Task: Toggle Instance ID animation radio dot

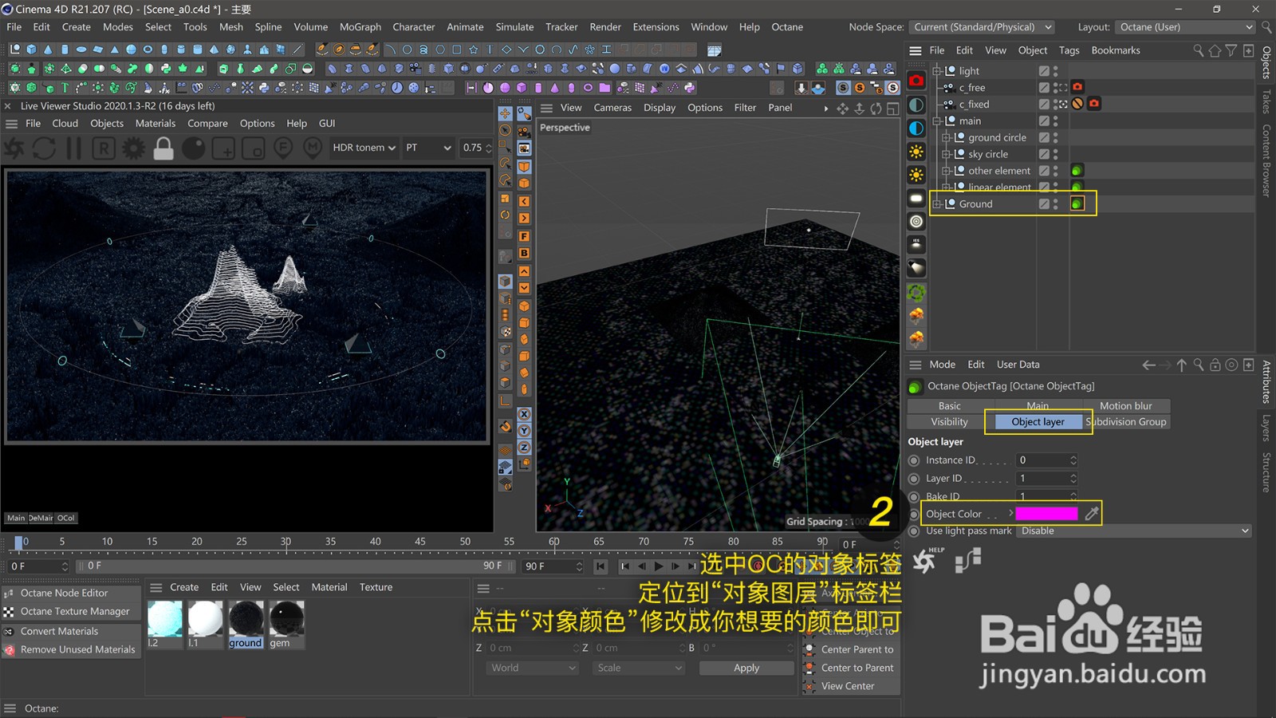Action: [x=914, y=460]
